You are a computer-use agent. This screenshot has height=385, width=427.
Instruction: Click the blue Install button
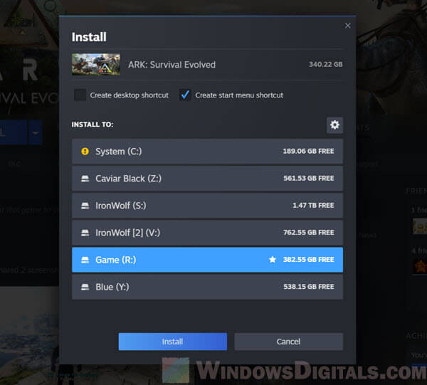point(173,342)
